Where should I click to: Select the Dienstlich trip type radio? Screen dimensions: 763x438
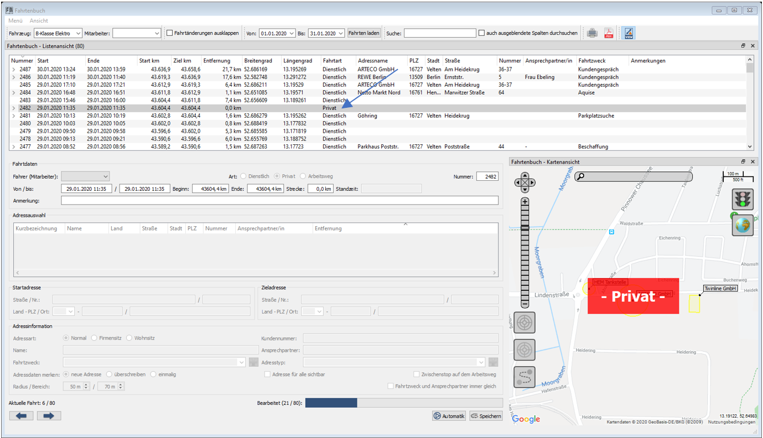click(243, 176)
